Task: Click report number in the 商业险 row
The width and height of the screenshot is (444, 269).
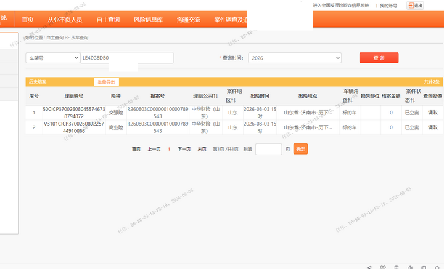Action: tap(158, 127)
